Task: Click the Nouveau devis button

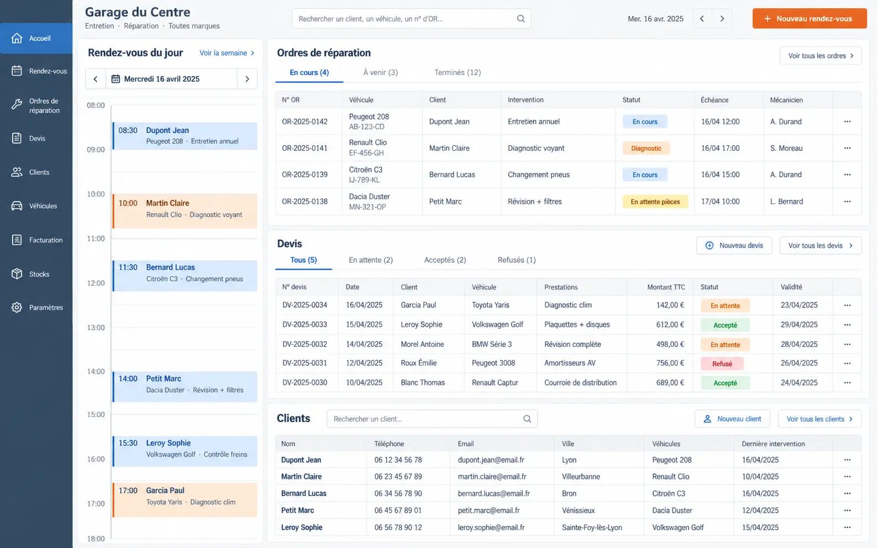Action: (x=734, y=246)
